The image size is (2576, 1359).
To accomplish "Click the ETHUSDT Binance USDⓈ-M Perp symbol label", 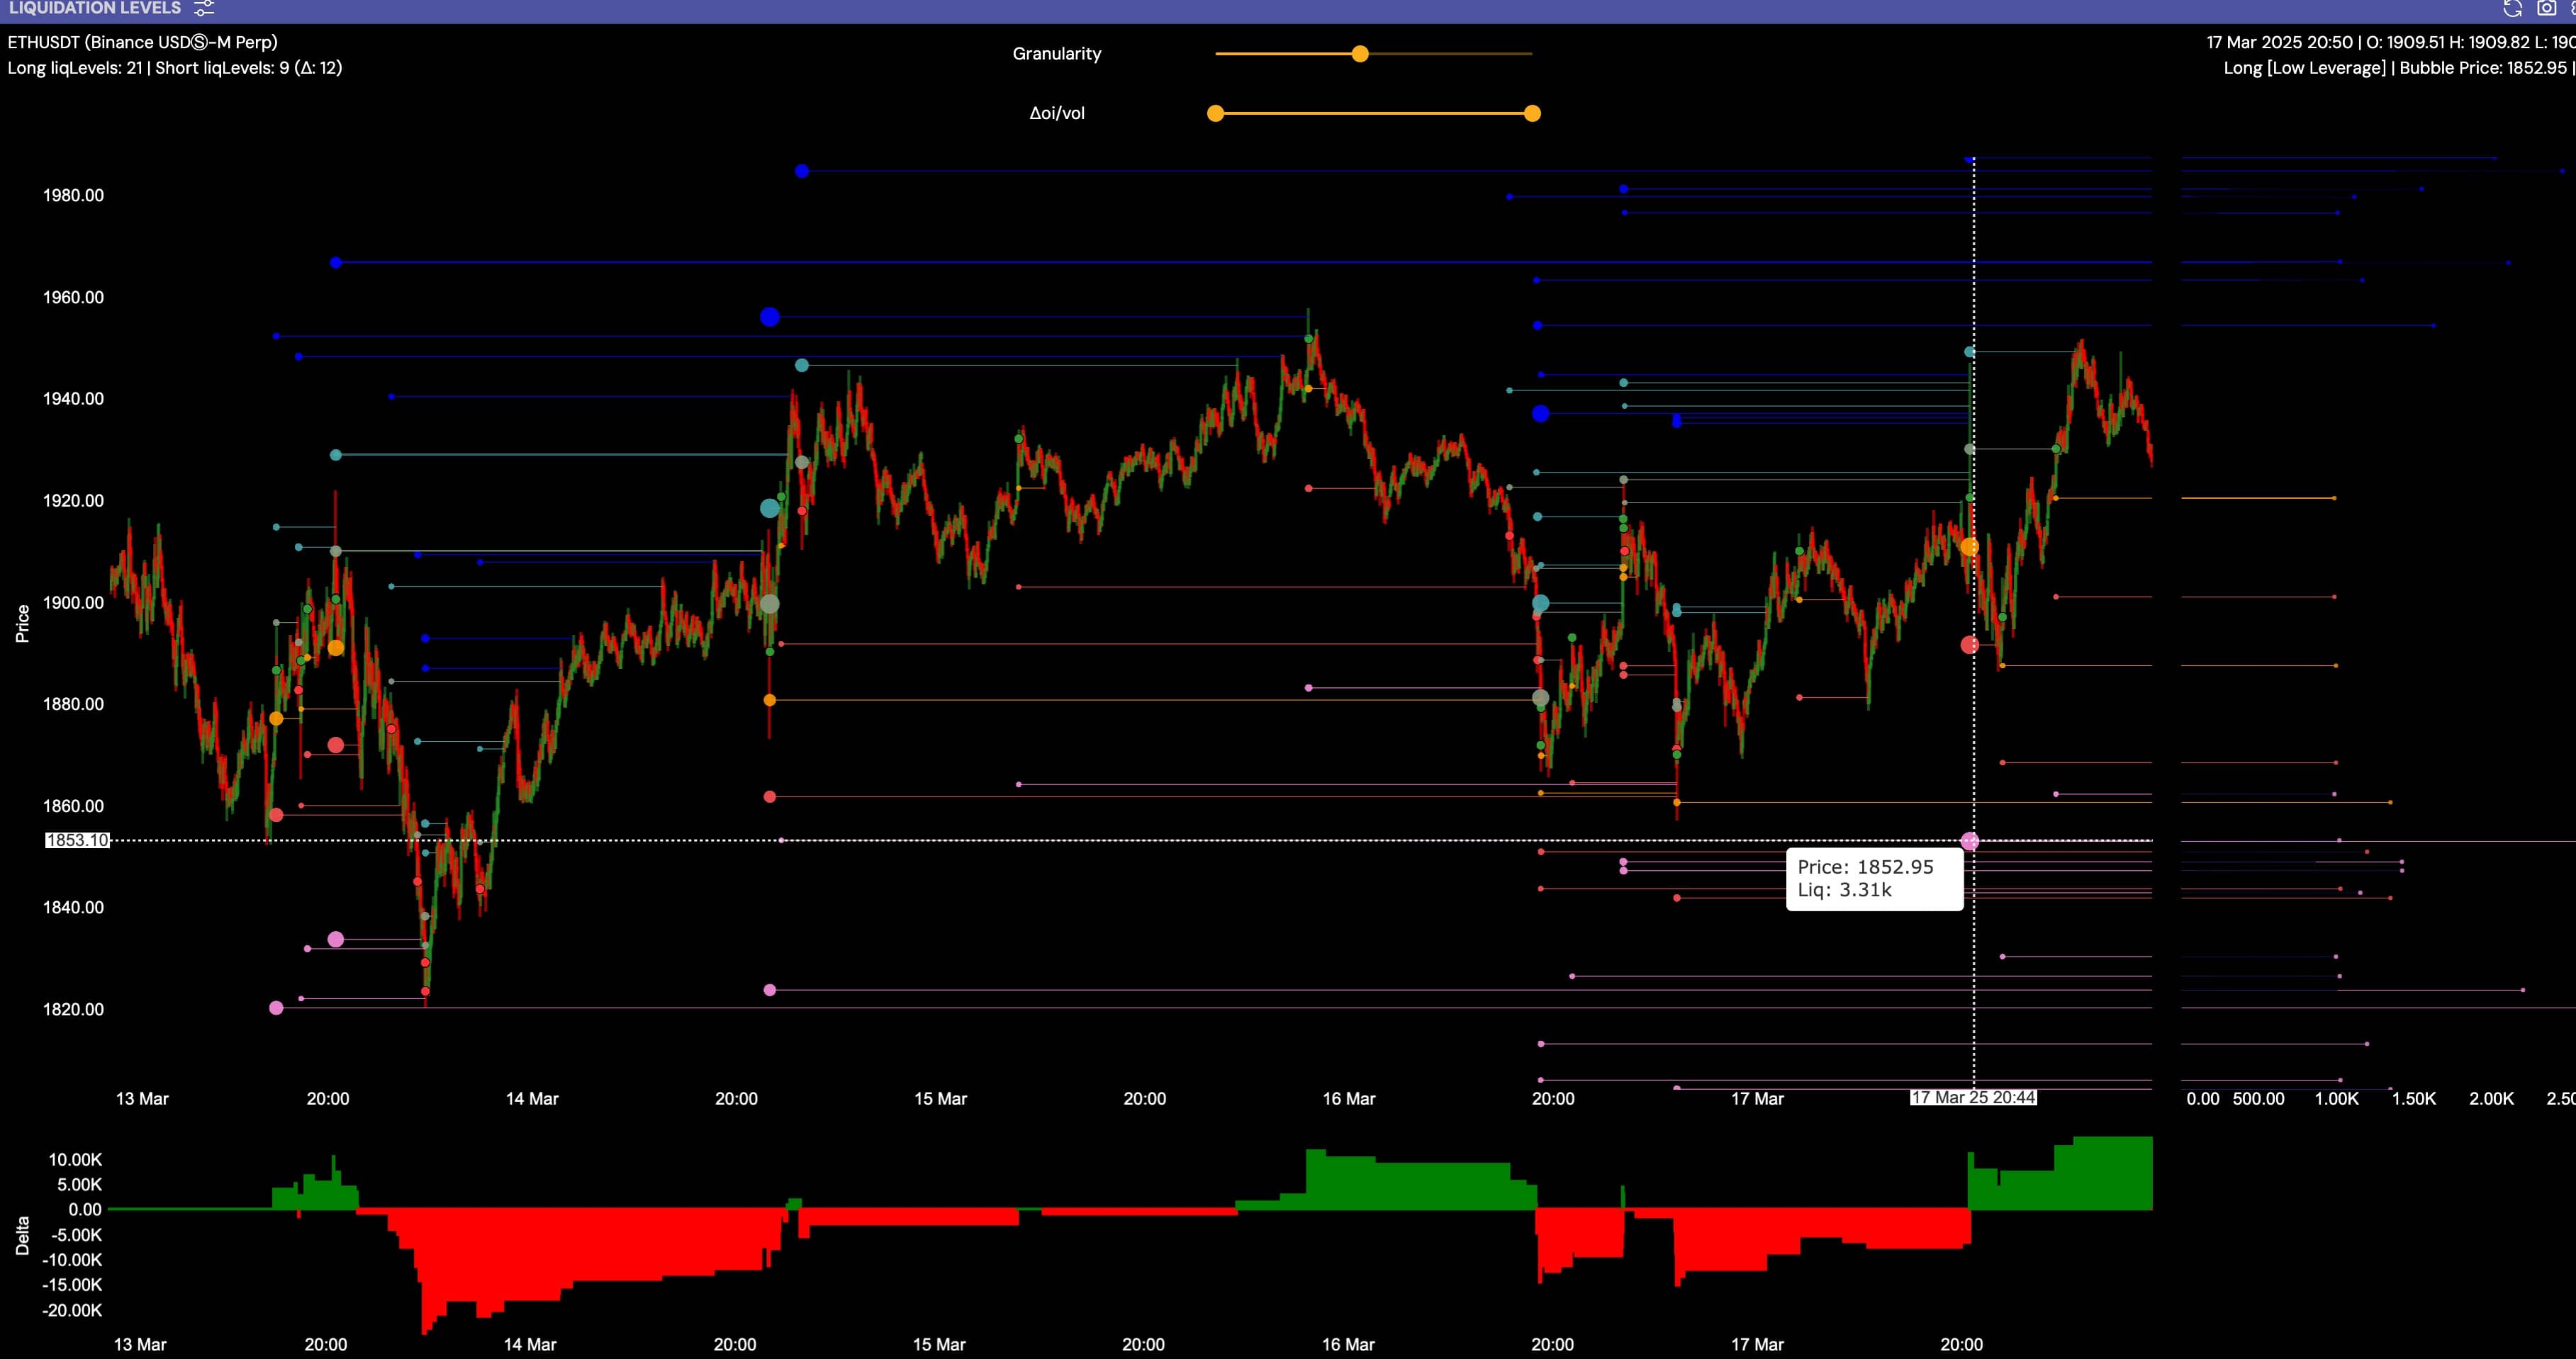I will [x=143, y=42].
